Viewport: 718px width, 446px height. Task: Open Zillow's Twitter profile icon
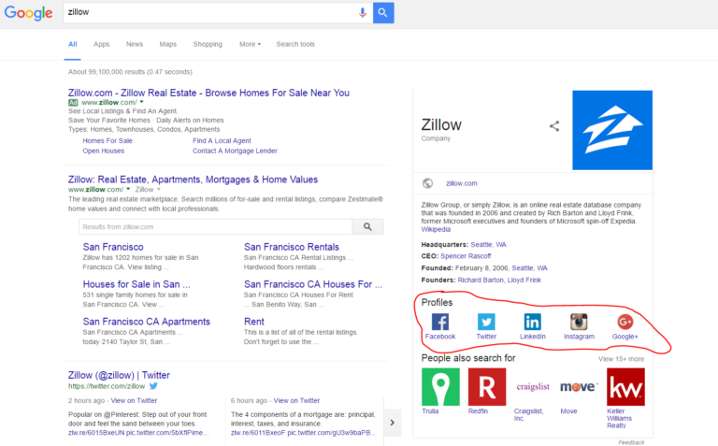tap(486, 322)
